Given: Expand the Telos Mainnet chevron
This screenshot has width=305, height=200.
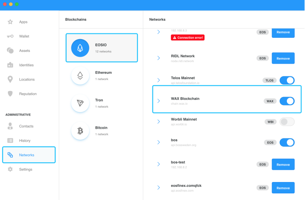Looking at the screenshot, I should click(x=159, y=80).
